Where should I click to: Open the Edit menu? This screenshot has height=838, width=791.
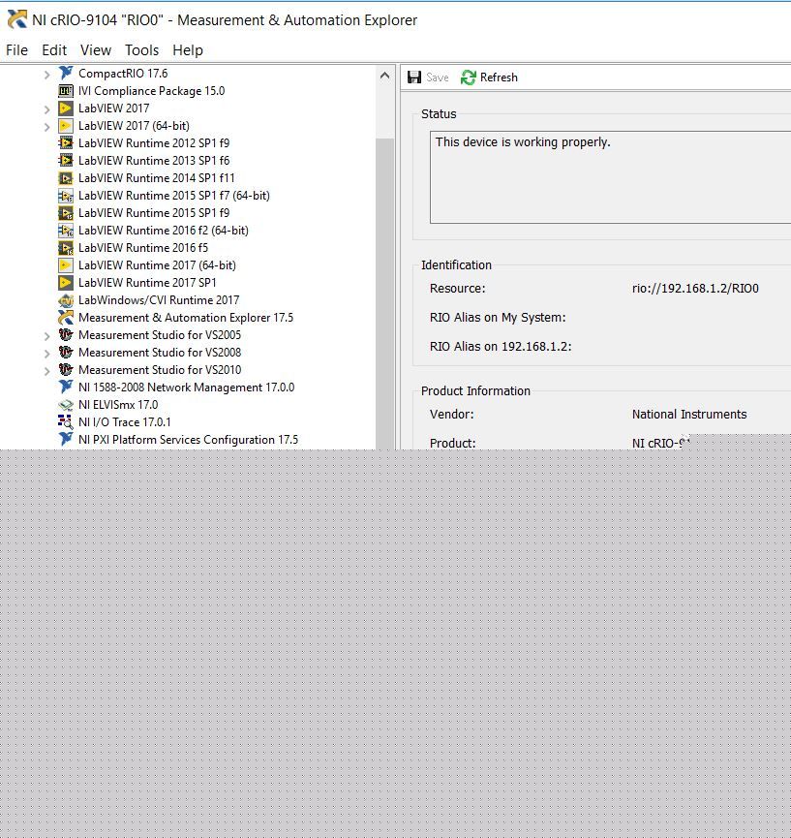pos(54,50)
